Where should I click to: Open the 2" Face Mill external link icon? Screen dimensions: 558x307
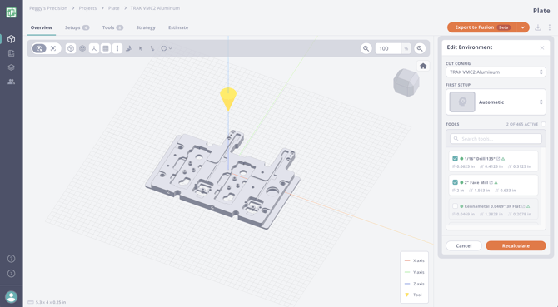click(491, 182)
